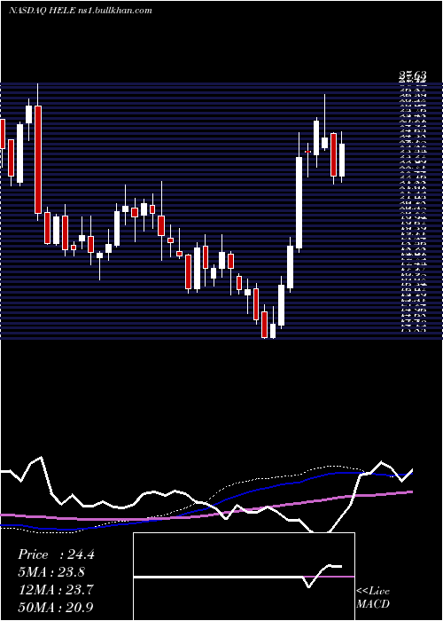Click the top price label on the right axis
Viewport: 443px width, 621px height.
413,75
